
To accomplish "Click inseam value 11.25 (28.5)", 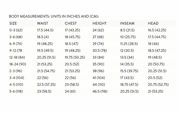I will [129, 44].
